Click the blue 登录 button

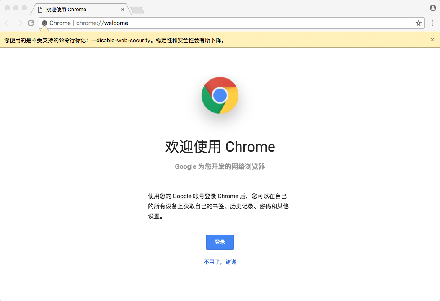click(x=220, y=242)
